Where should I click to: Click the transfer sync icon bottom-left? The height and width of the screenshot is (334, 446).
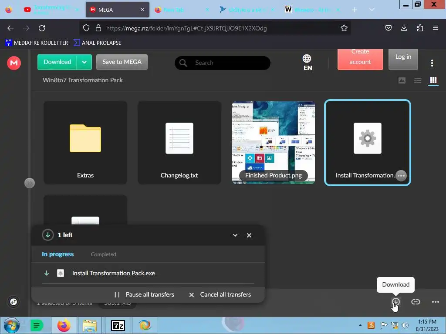[14, 302]
